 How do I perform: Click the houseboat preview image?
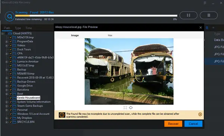click(129, 72)
